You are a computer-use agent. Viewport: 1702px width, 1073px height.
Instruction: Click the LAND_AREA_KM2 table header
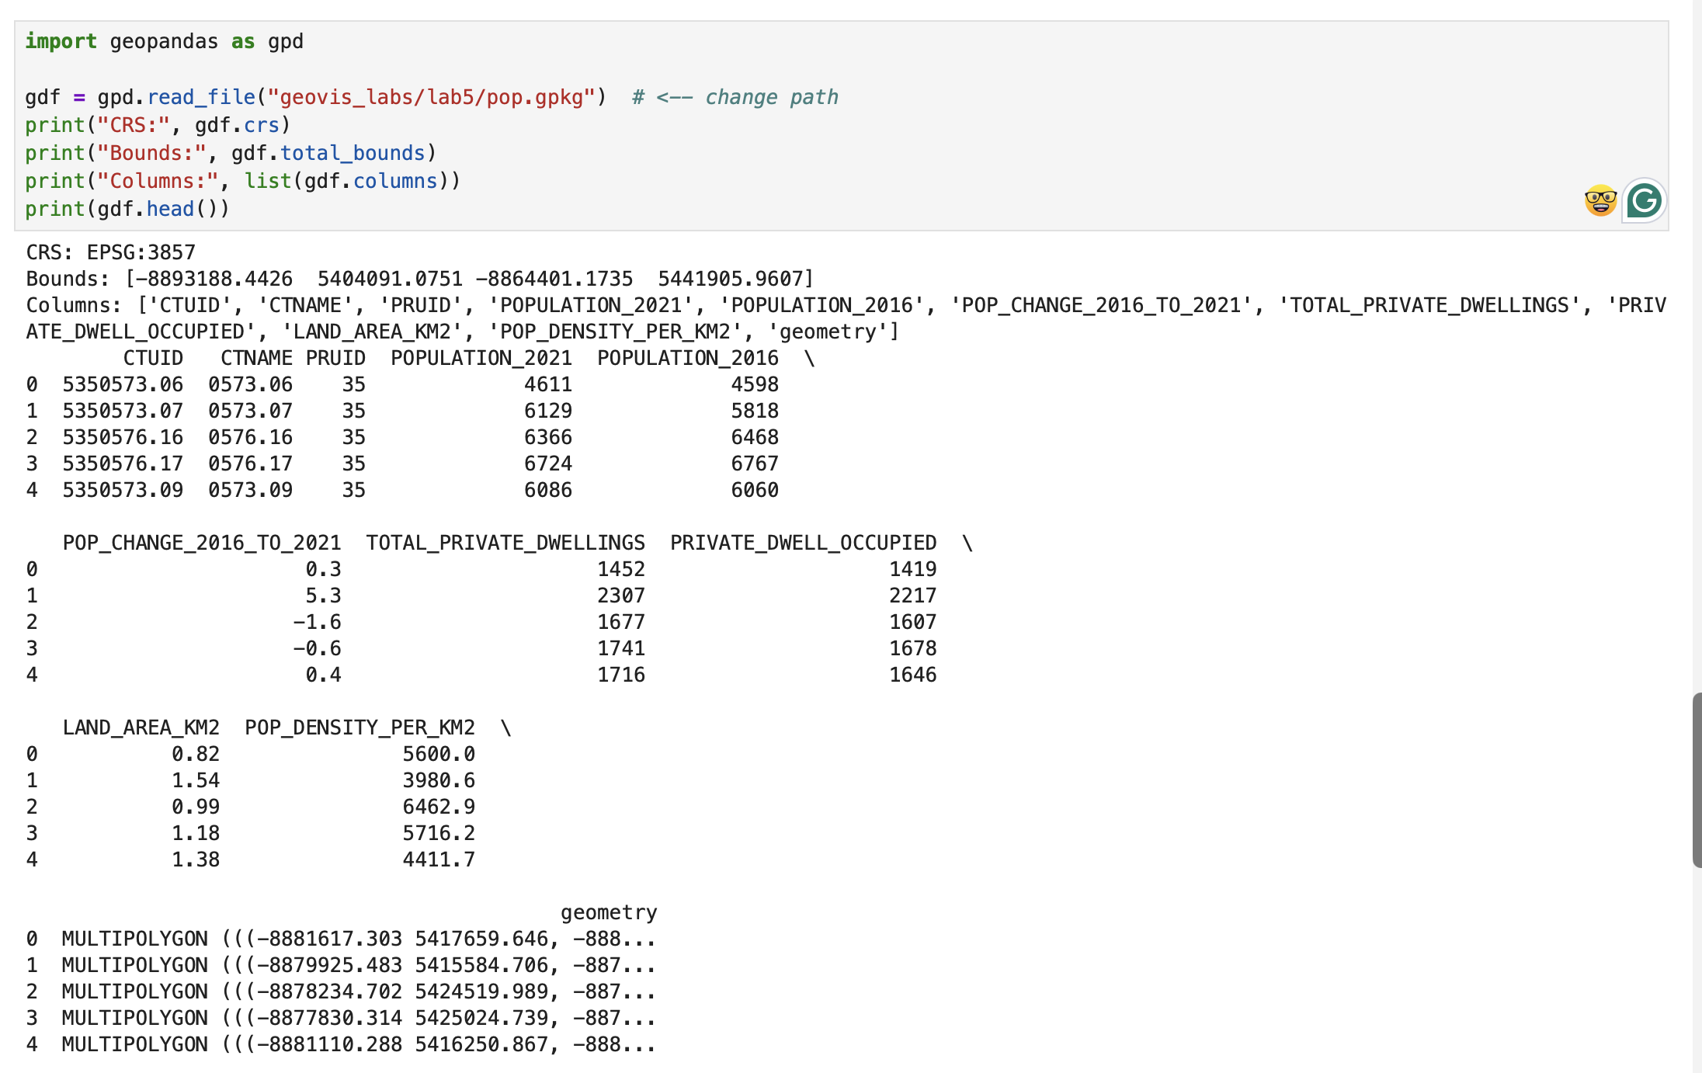pyautogui.click(x=141, y=727)
